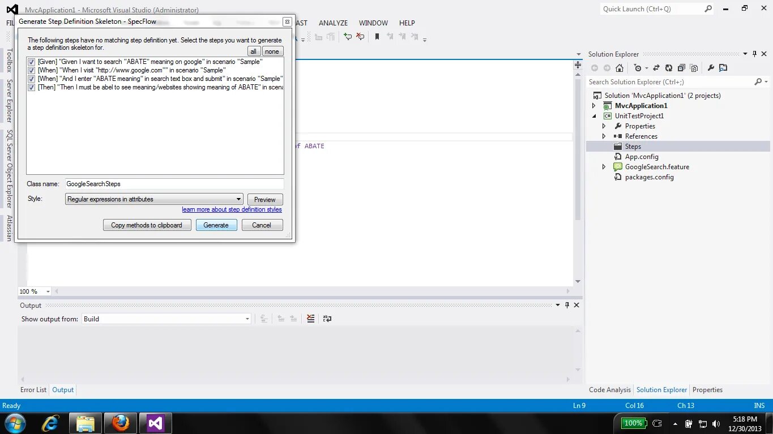Click Pending Changes Filter clock icon
773x434 pixels.
[638, 68]
